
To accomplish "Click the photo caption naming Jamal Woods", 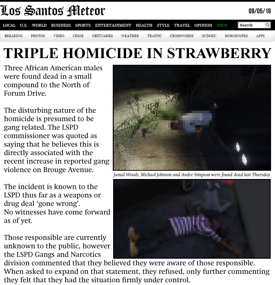I will click(192, 175).
